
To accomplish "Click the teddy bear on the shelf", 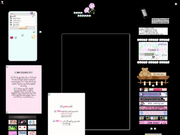I will [145, 72].
